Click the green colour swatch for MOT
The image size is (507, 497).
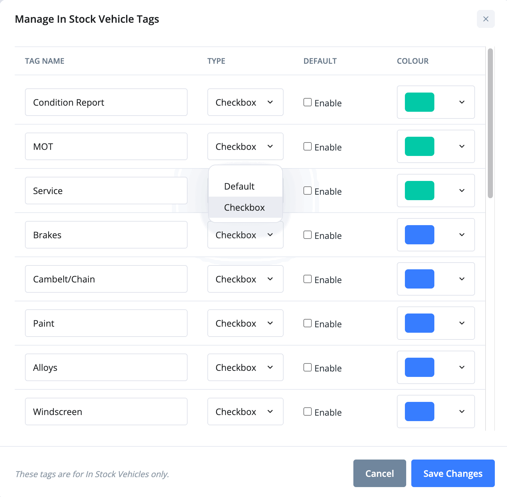point(419,146)
